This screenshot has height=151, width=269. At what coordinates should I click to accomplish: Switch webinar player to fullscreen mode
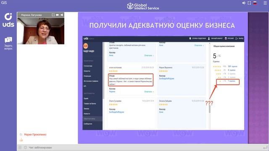249,3
